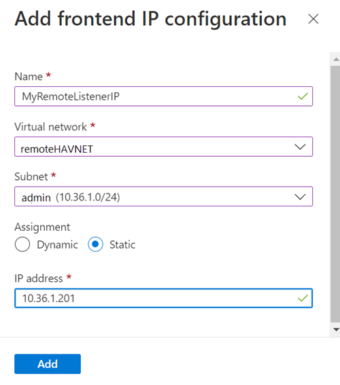
Task: Click the blue Add button
Action: [x=48, y=364]
